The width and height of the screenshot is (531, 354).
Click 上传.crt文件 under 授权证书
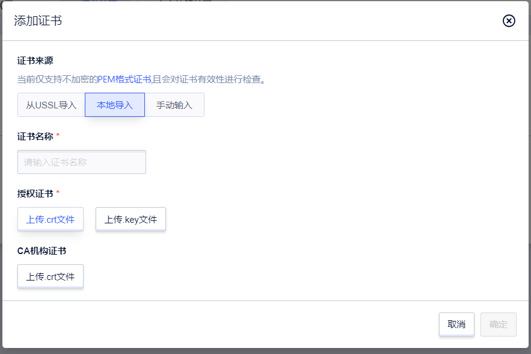tap(51, 219)
